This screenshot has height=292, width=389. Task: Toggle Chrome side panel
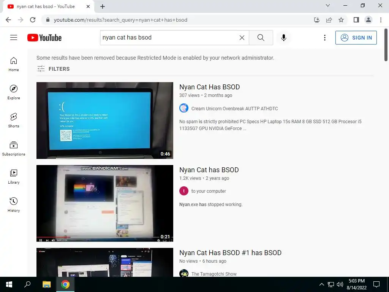356,20
